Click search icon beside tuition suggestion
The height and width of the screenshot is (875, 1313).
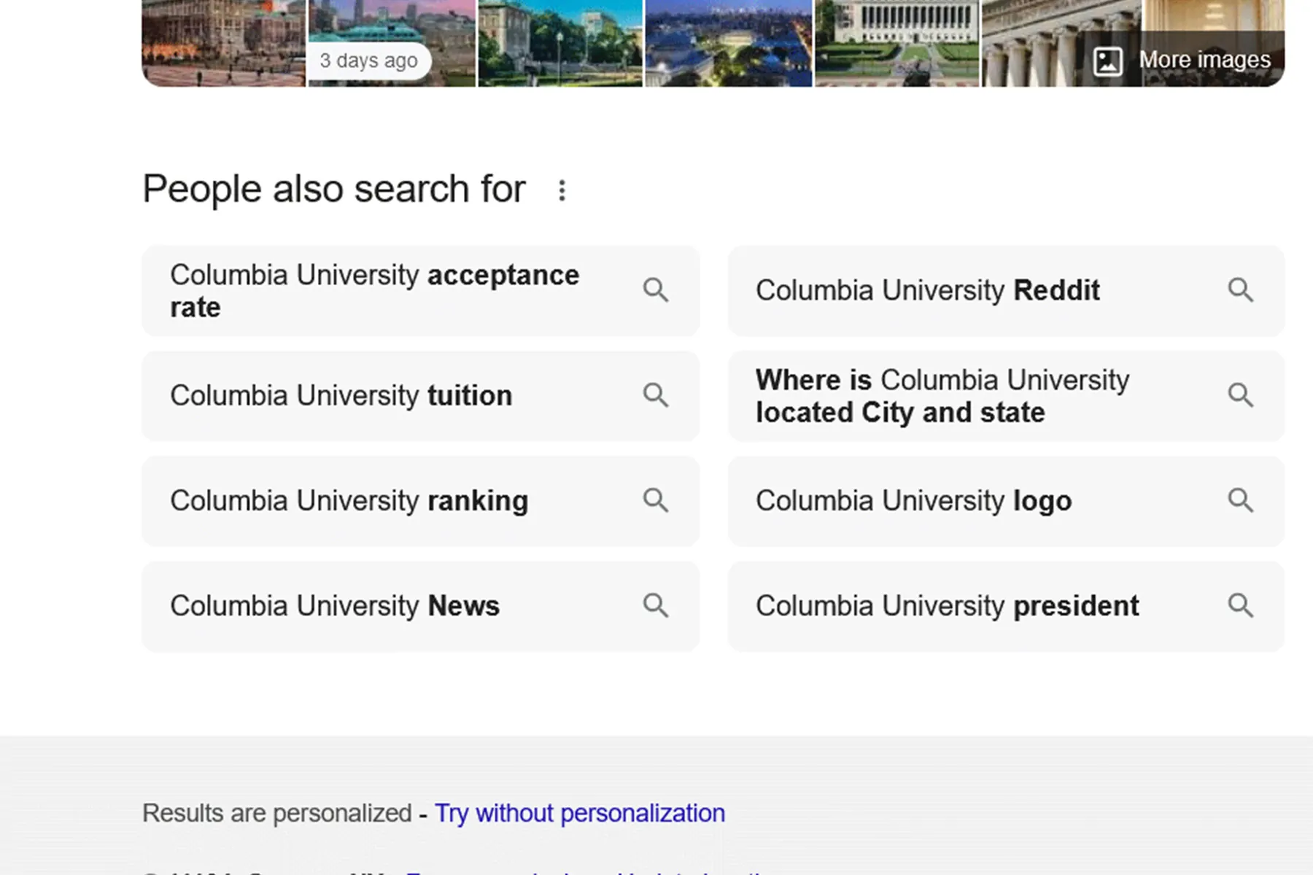coord(655,395)
